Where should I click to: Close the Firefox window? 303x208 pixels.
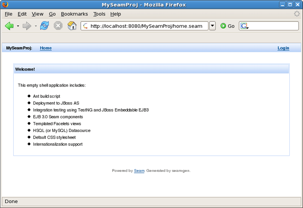(298, 4)
